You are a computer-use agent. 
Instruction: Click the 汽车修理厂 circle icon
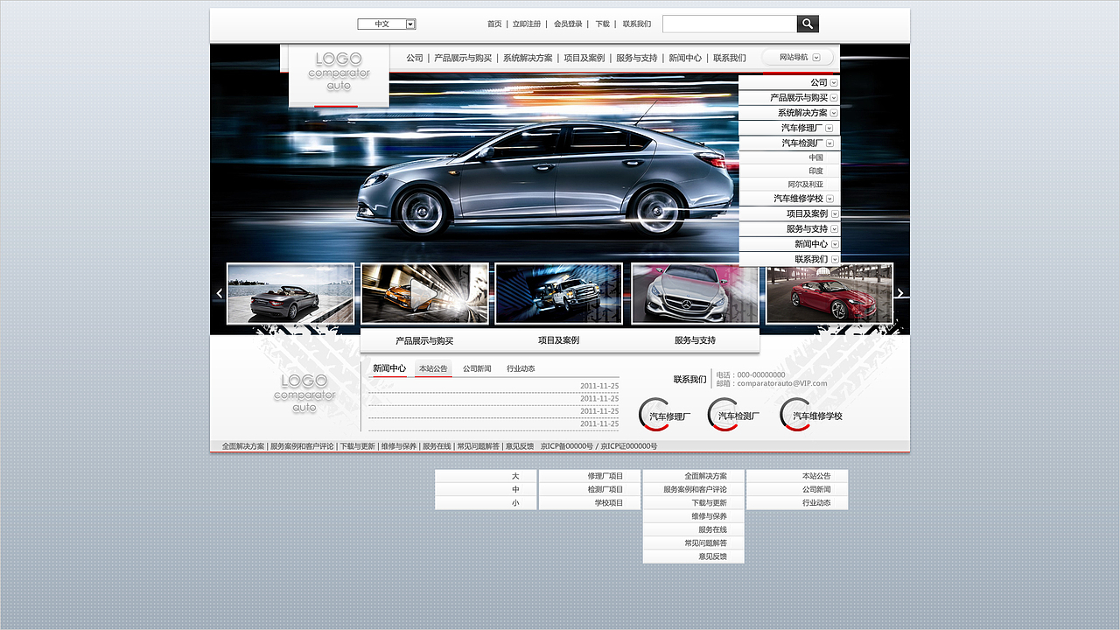point(665,416)
